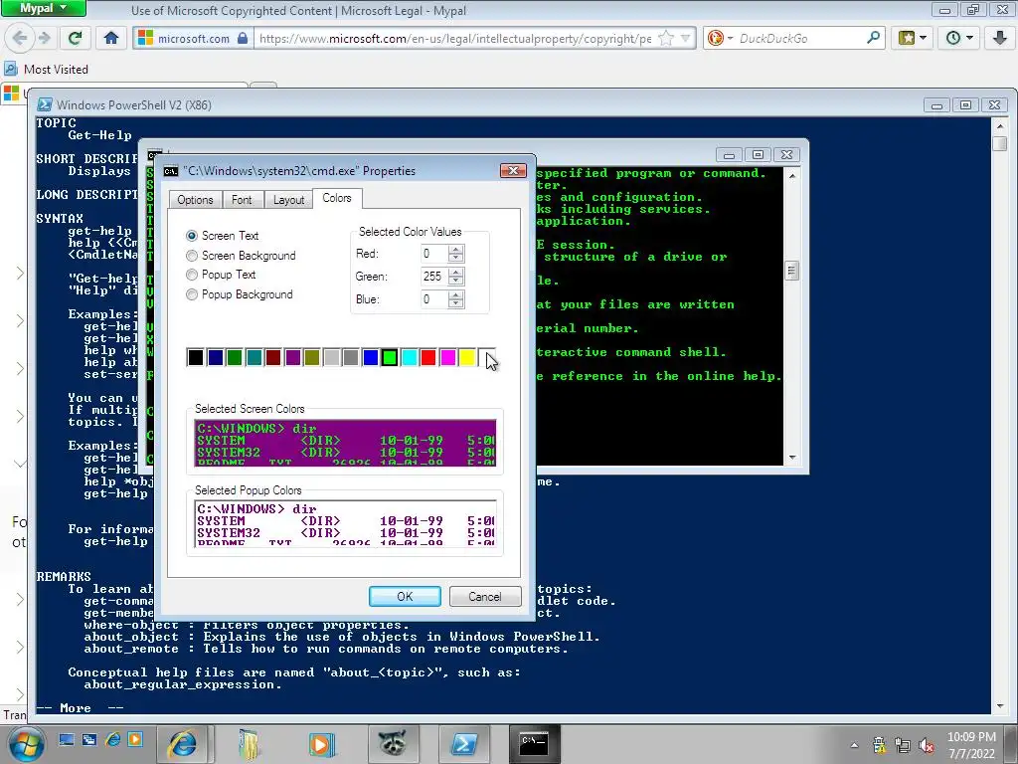Viewport: 1018px width, 764px height.
Task: Click the DuckDuckGo search field
Action: 800,39
